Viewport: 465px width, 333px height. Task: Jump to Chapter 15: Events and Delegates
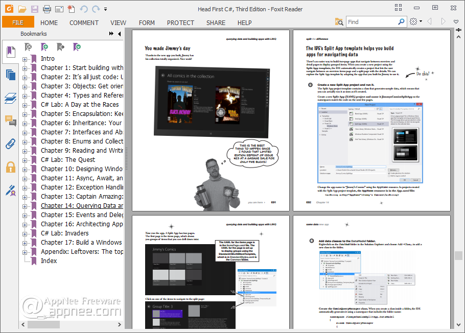coord(82,215)
